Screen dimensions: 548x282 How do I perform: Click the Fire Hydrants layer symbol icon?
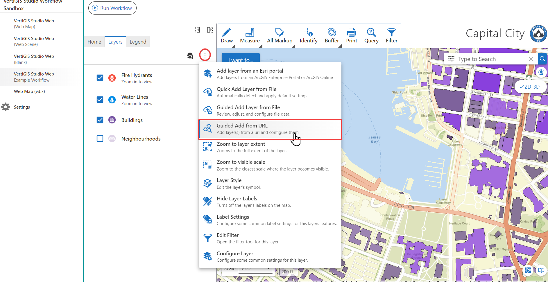coord(112,78)
